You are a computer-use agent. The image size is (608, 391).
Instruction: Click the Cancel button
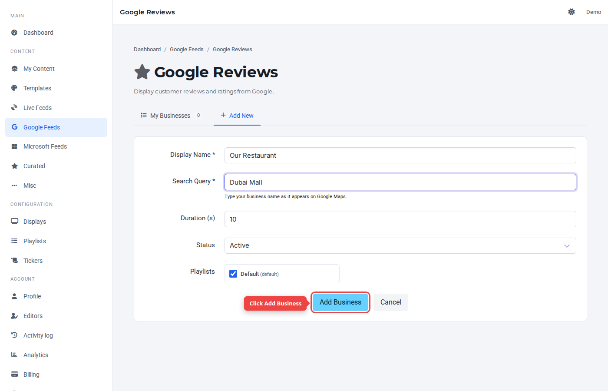(391, 302)
